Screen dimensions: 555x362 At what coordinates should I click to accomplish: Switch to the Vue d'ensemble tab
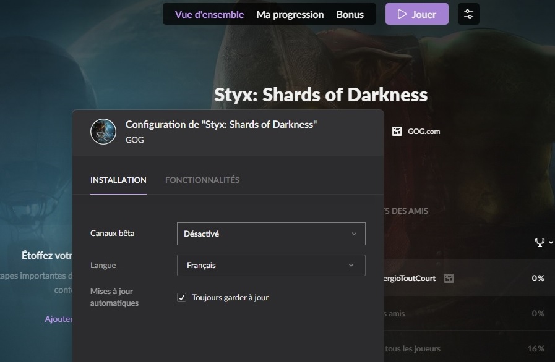[x=209, y=14]
